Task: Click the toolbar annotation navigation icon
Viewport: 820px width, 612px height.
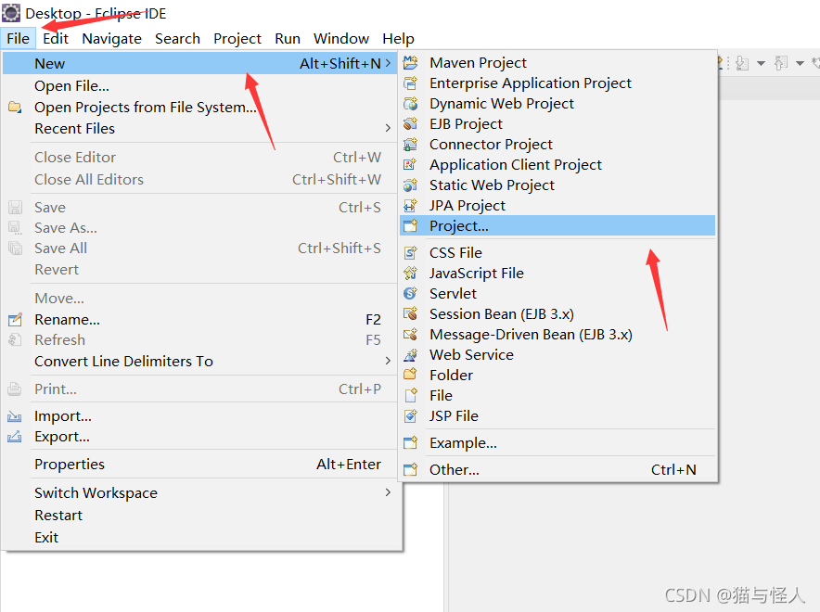Action: tap(743, 64)
